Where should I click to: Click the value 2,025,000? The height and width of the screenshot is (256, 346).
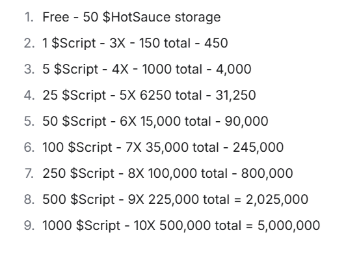[277, 200]
